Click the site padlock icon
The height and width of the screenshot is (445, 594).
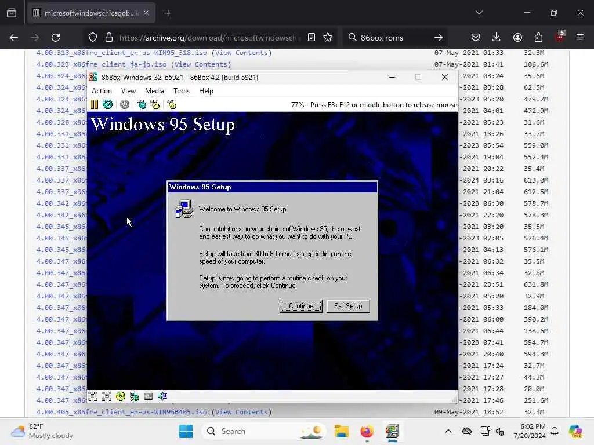pyautogui.click(x=109, y=38)
